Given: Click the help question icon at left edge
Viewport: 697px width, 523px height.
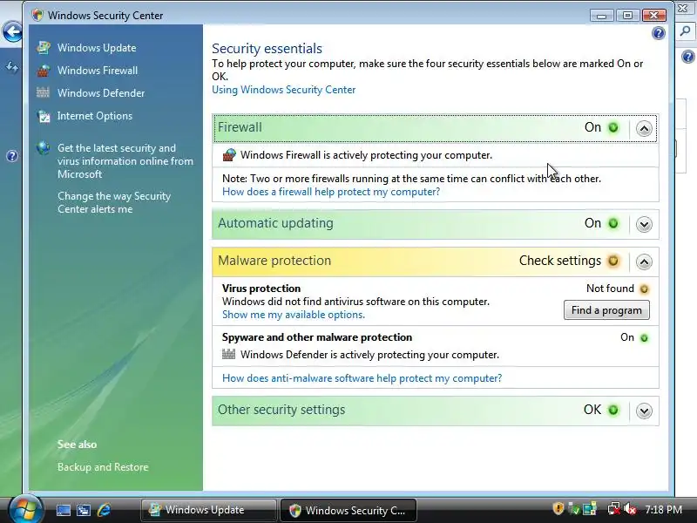Looking at the screenshot, I should click(12, 156).
